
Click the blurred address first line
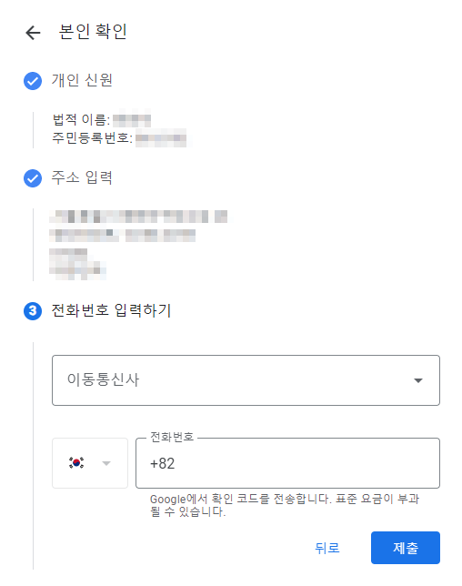click(x=139, y=217)
